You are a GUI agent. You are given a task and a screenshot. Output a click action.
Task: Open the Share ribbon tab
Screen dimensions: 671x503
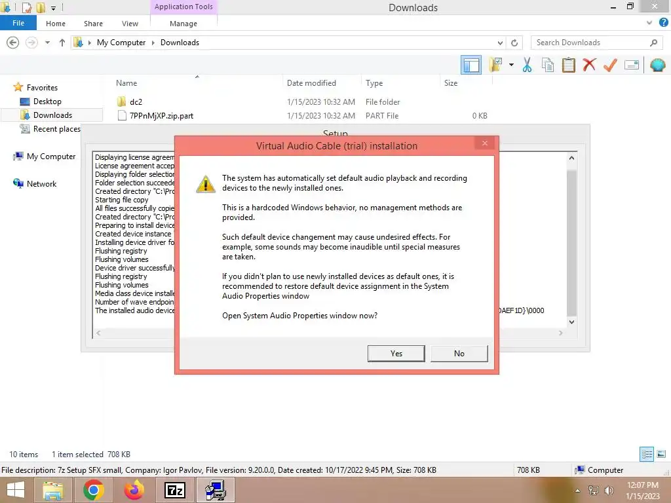tap(93, 24)
